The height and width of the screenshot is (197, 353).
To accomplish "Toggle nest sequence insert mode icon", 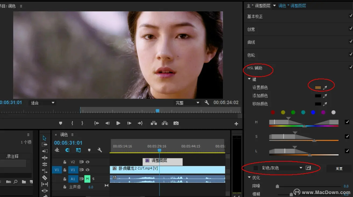I will click(57, 150).
